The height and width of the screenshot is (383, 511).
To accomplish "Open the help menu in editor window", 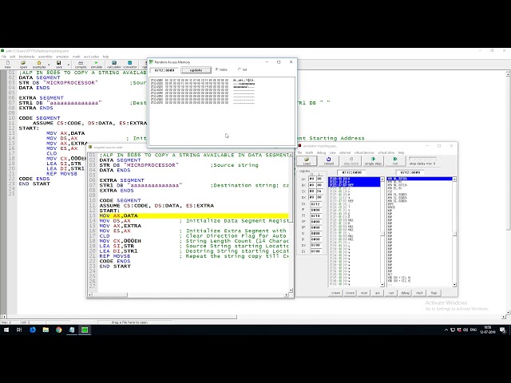I will pyautogui.click(x=105, y=57).
